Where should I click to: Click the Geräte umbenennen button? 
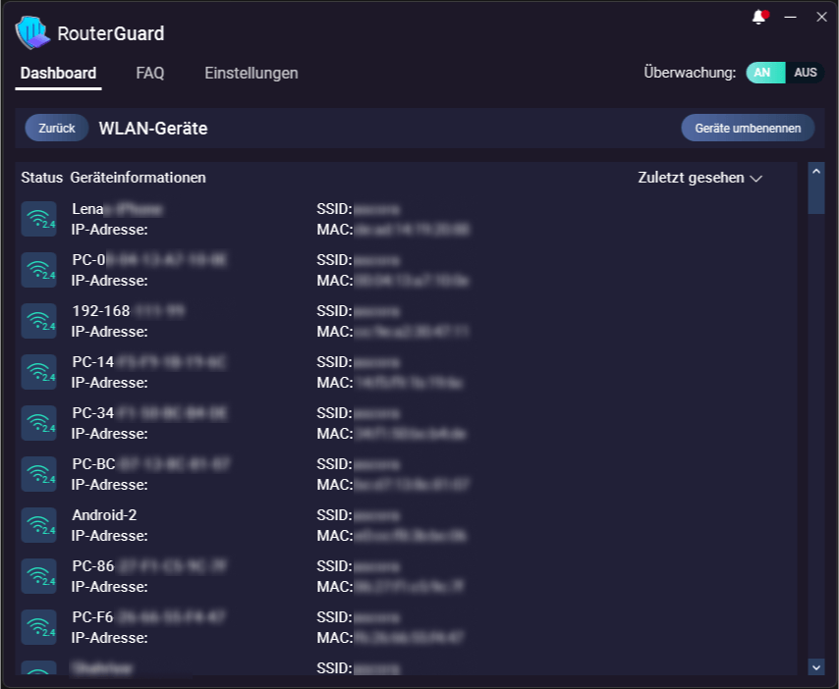[748, 128]
